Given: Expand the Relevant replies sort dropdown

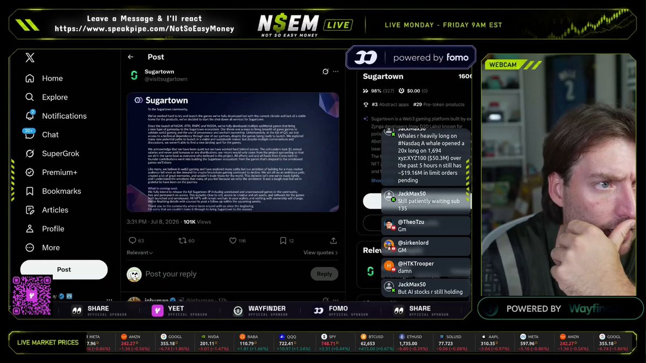Looking at the screenshot, I should click(139, 253).
